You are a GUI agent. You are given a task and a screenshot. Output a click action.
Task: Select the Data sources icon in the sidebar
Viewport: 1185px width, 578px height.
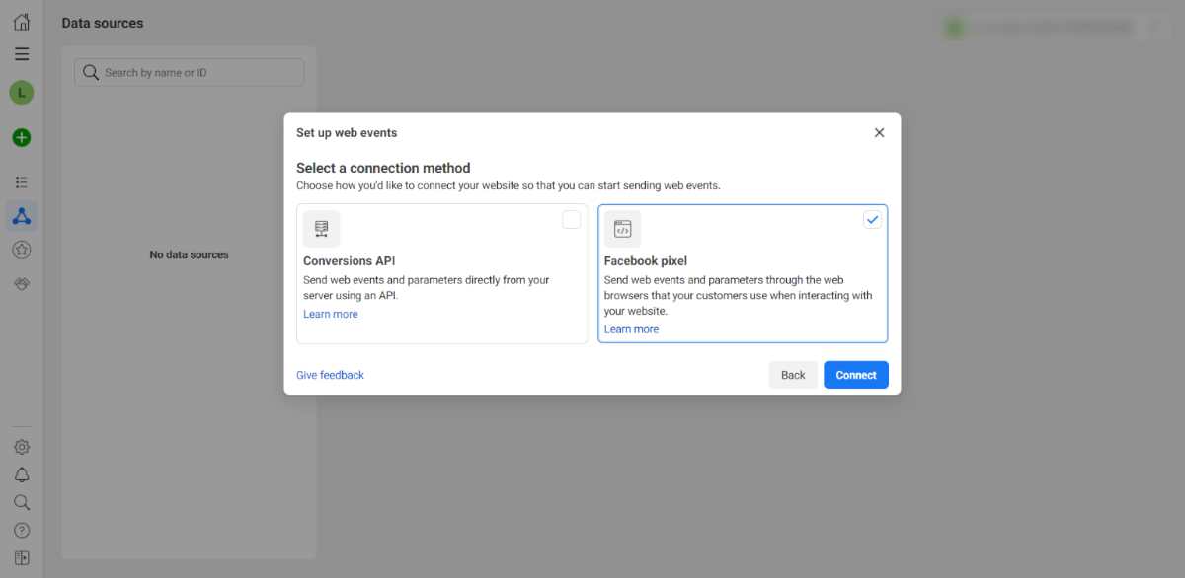[22, 216]
